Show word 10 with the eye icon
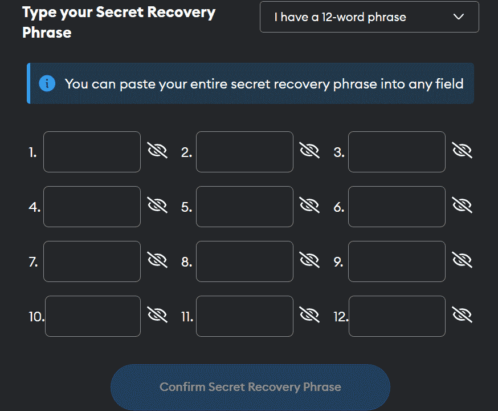Image resolution: width=498 pixels, height=411 pixels. [157, 315]
